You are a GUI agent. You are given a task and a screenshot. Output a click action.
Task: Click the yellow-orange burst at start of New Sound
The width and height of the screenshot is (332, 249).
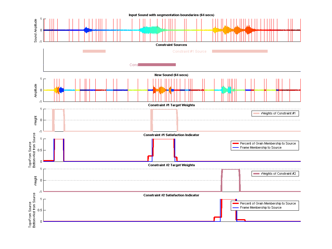[56, 90]
